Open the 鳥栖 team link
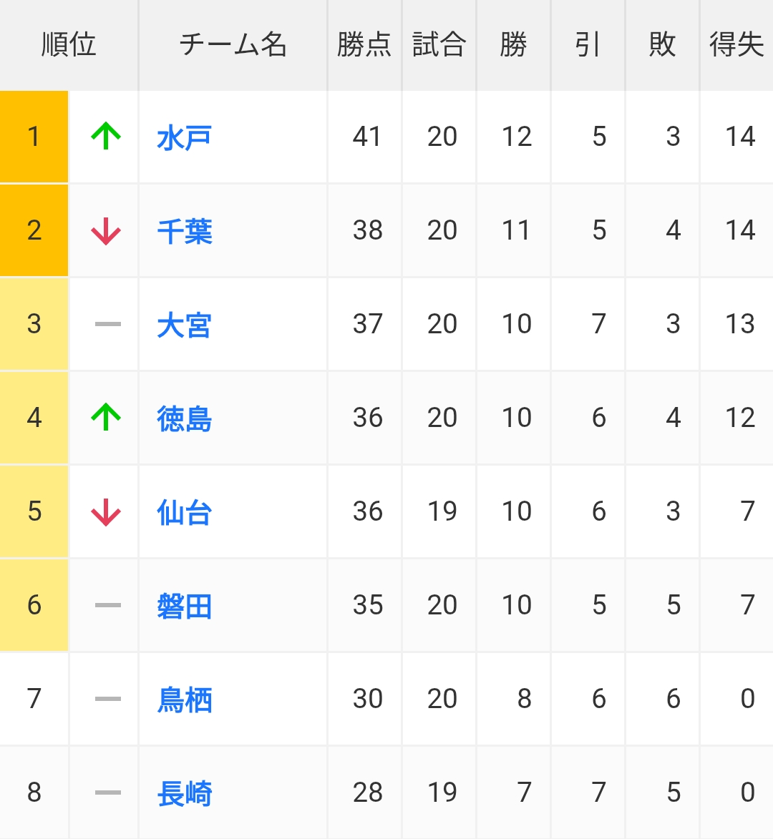 (184, 700)
